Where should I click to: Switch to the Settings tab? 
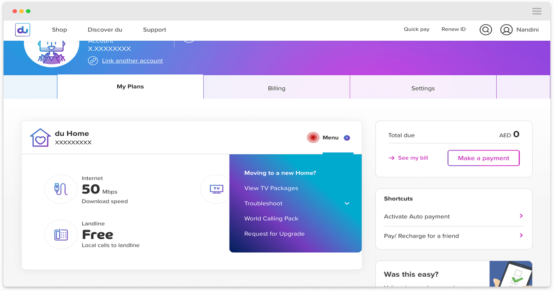point(423,88)
